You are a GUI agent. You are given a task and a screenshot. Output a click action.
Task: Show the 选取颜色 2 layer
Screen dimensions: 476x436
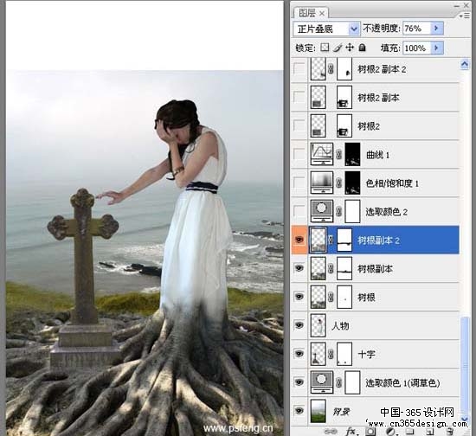[299, 211]
